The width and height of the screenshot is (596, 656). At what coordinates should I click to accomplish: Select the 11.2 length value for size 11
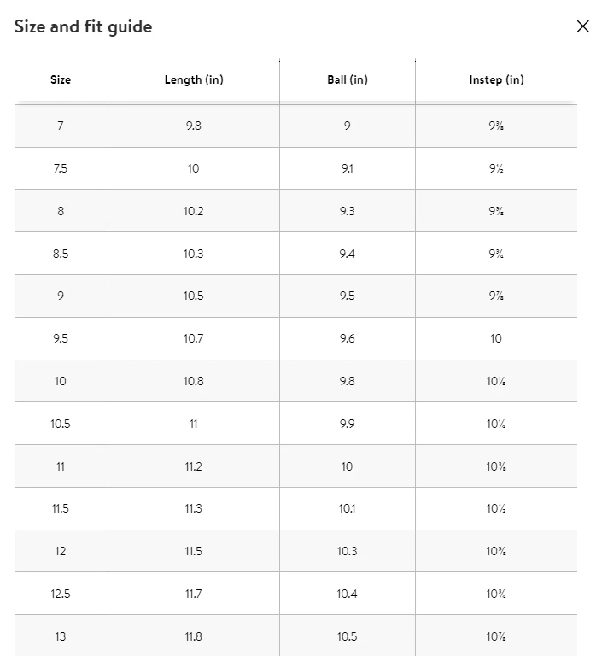pyautogui.click(x=194, y=466)
